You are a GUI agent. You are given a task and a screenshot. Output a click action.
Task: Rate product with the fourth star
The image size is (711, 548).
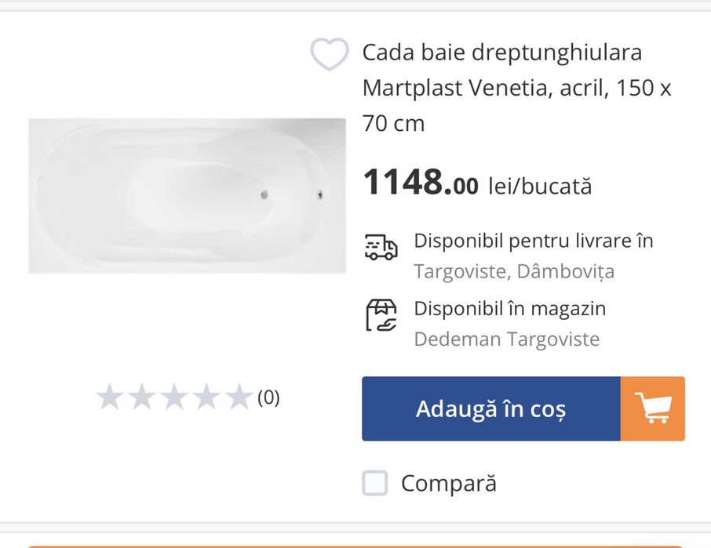(206, 397)
